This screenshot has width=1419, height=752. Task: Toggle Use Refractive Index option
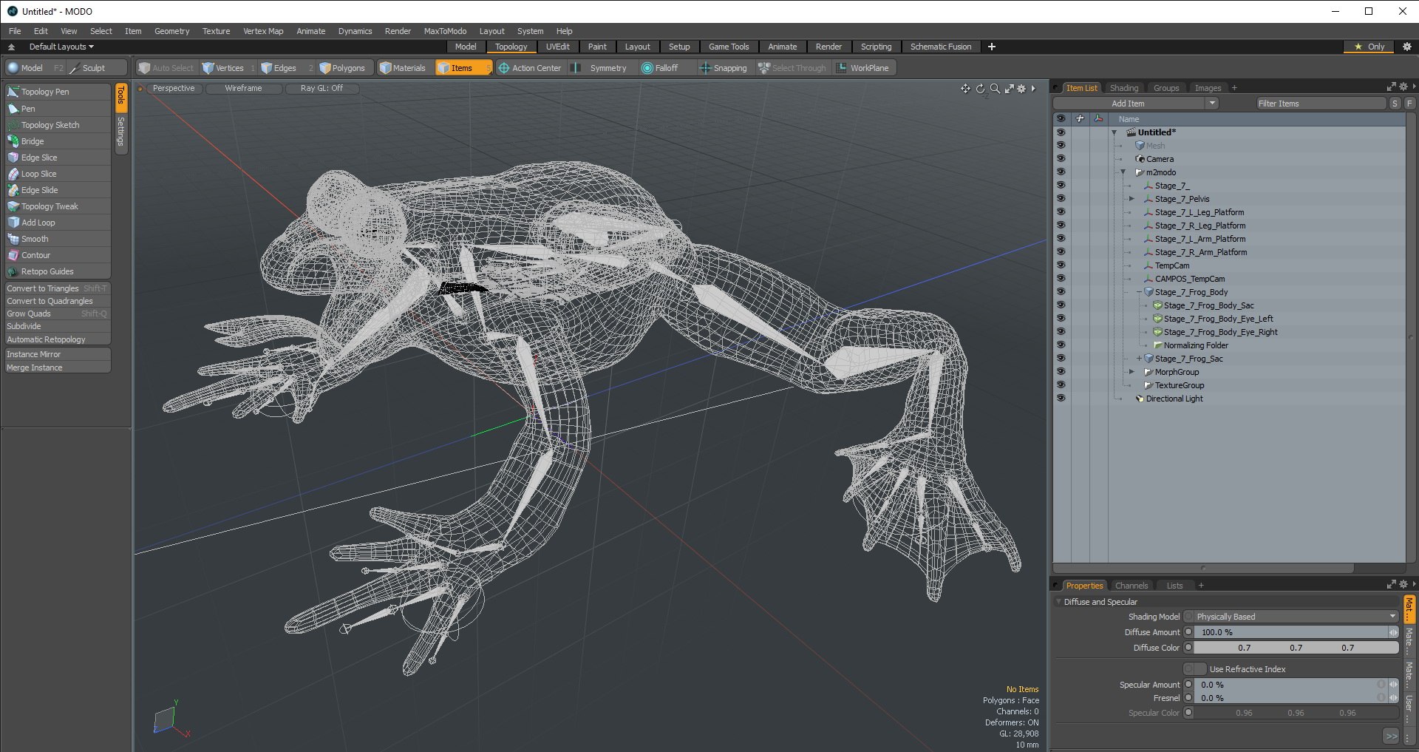coord(1194,669)
